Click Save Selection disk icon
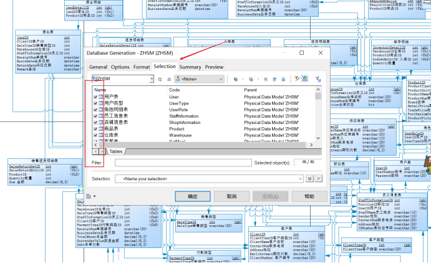 (x=309, y=179)
